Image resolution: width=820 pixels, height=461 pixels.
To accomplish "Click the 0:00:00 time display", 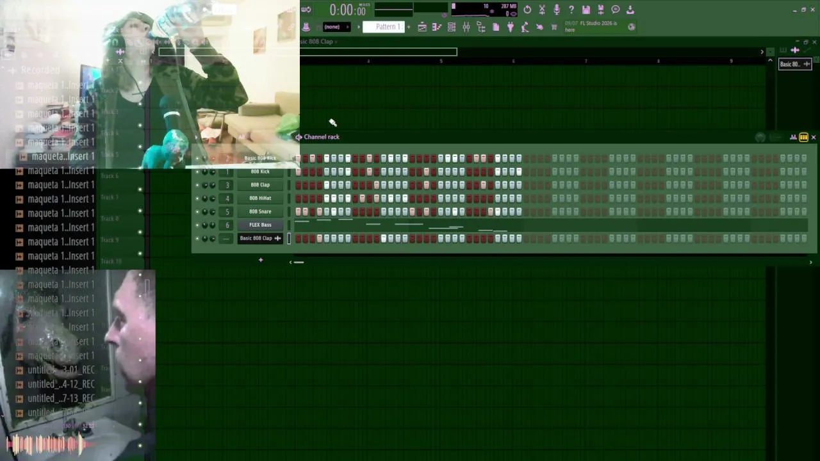I will pyautogui.click(x=348, y=10).
